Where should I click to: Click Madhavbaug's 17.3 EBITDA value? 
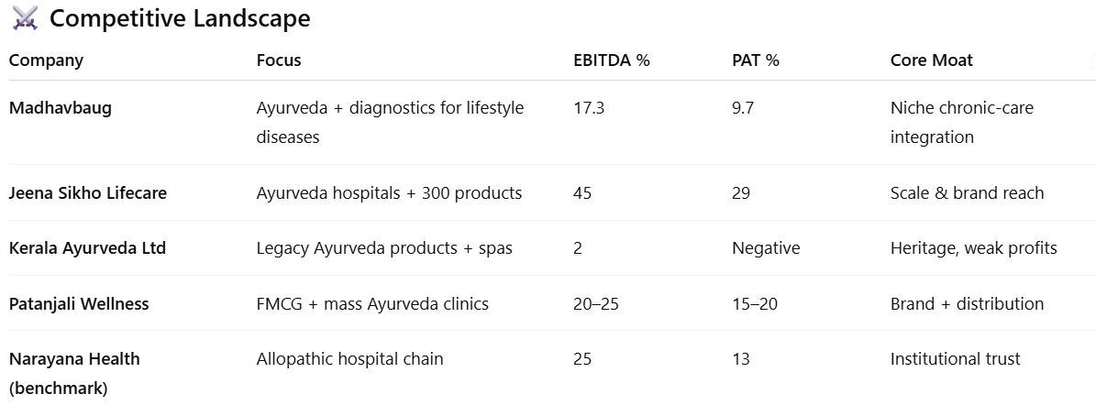(589, 108)
